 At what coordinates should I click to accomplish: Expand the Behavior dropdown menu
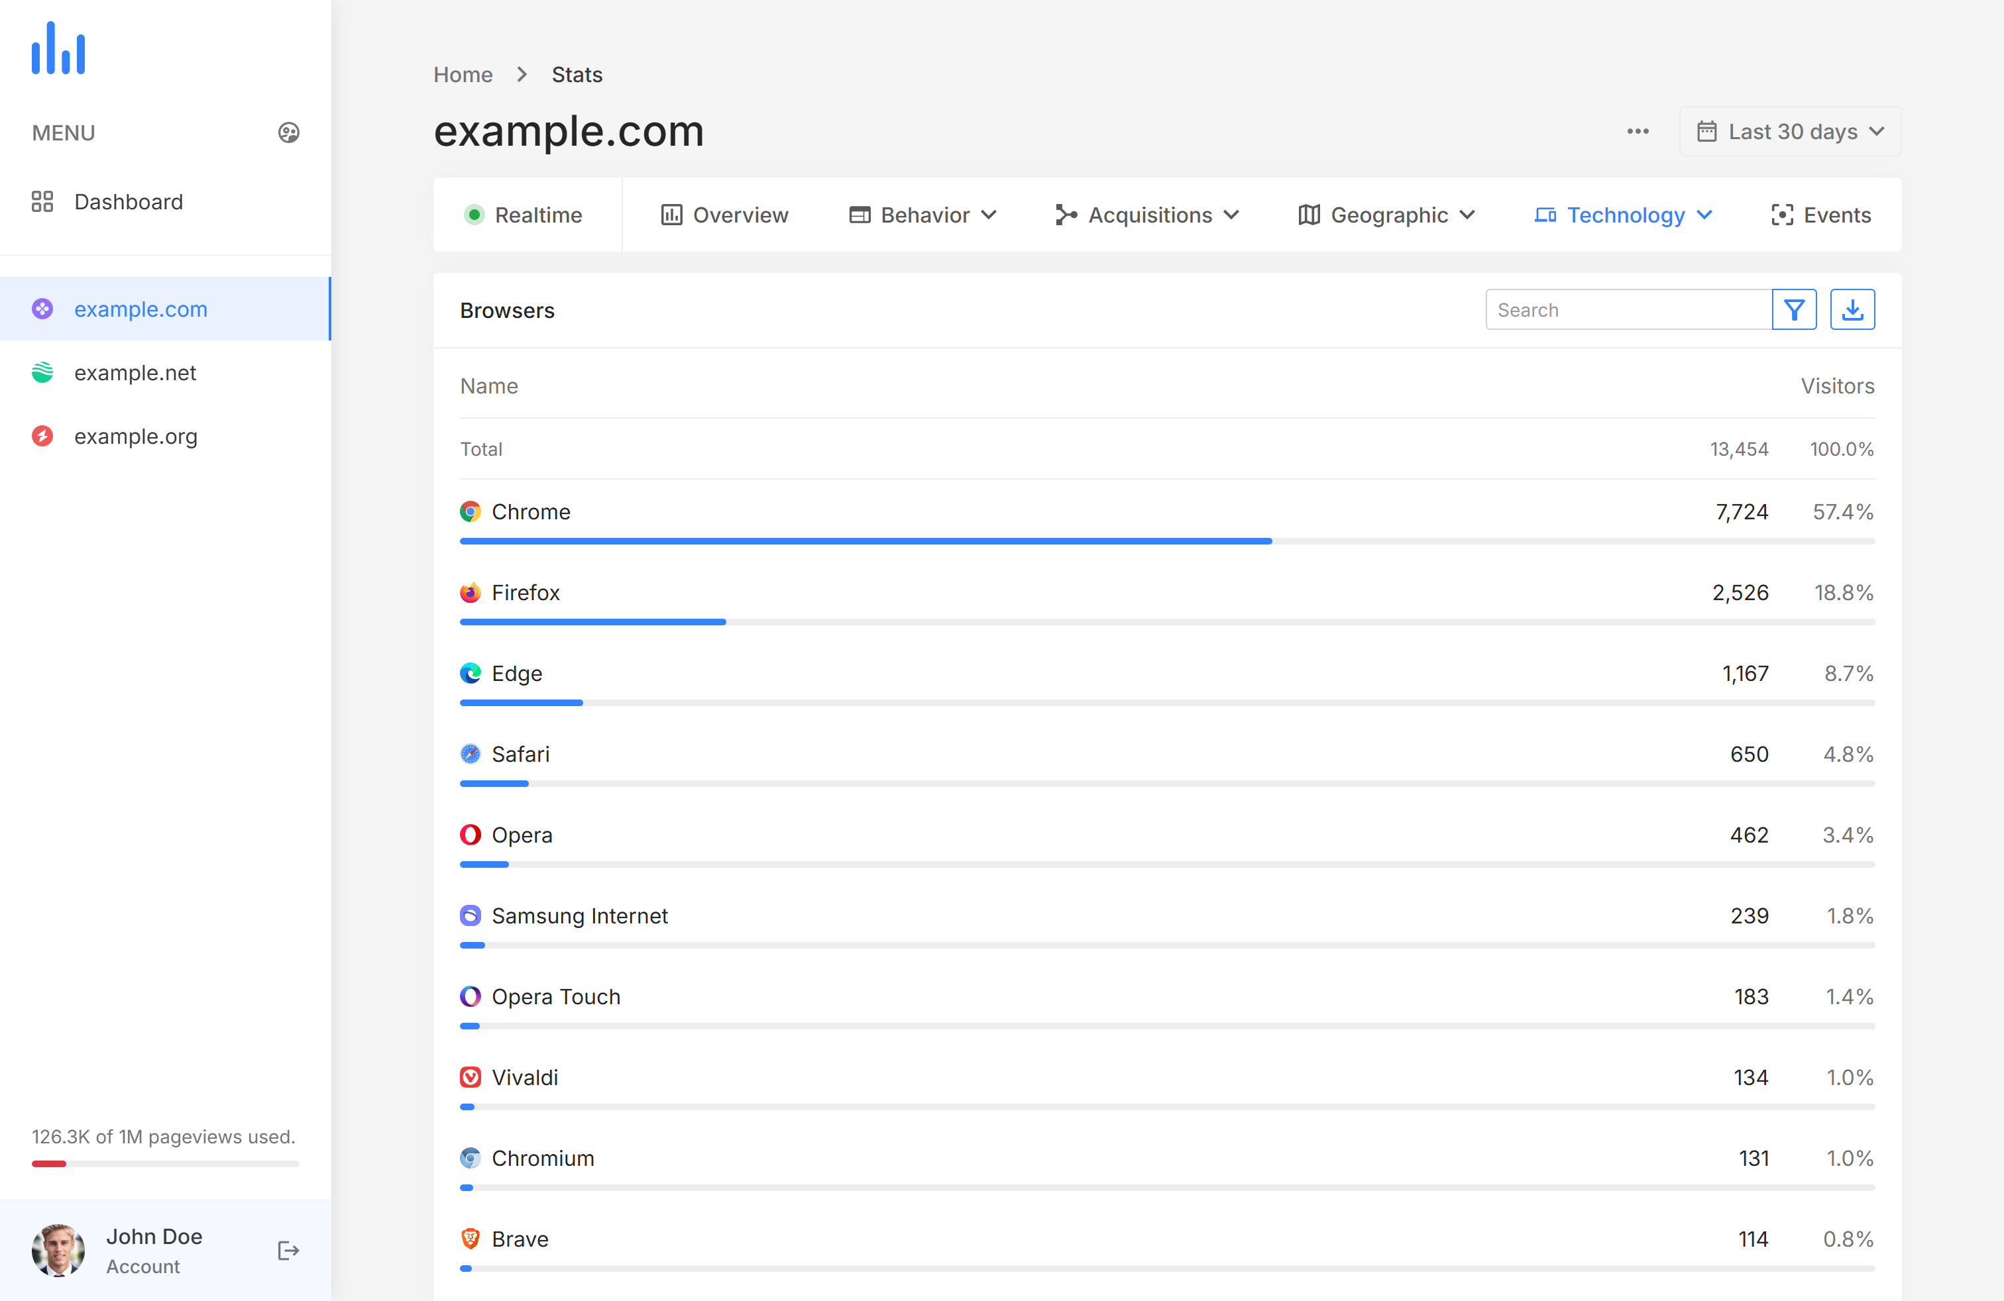coord(923,215)
